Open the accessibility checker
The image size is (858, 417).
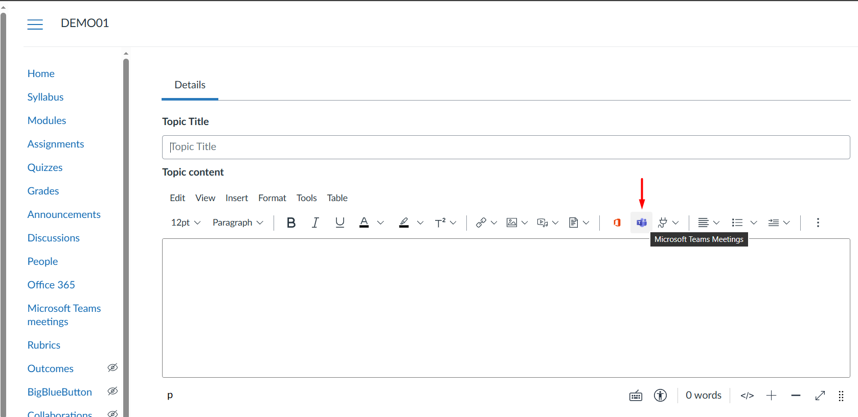coord(660,396)
